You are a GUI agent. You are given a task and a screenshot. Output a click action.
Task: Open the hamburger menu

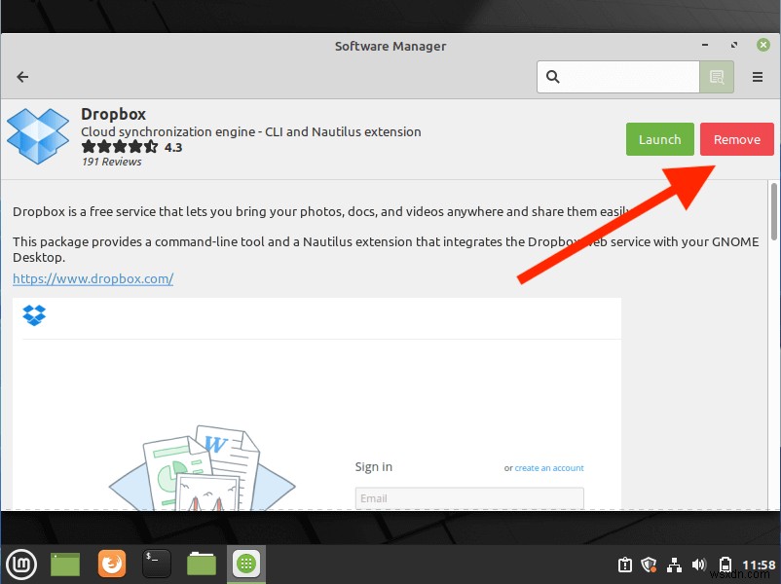pos(757,76)
